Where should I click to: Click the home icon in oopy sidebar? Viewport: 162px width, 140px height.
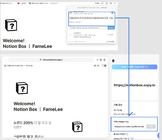(113, 61)
